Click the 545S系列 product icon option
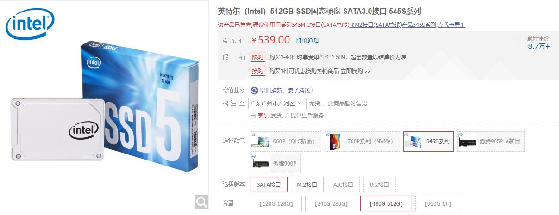The width and height of the screenshot is (559, 215). coord(414,141)
